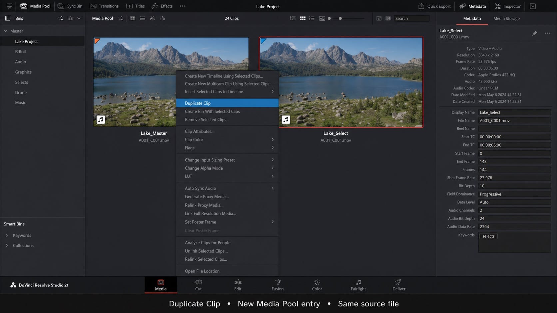557x313 pixels.
Task: Click the clip import icon in Media Pool toolbar
Action: (x=163, y=18)
